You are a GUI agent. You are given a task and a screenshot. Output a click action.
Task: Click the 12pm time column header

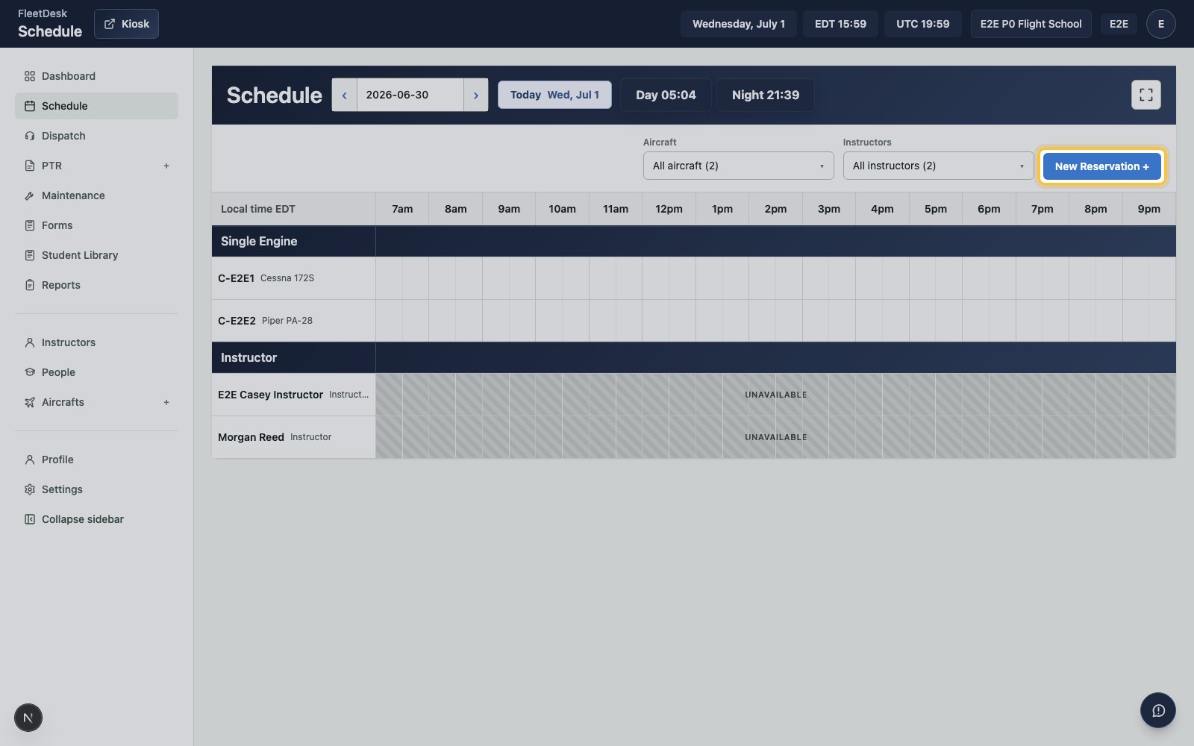click(x=669, y=209)
